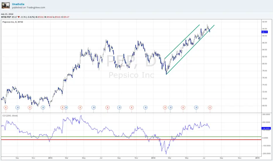Click the C:89.17 close value
The height and width of the screenshot is (161, 273).
(65, 17)
